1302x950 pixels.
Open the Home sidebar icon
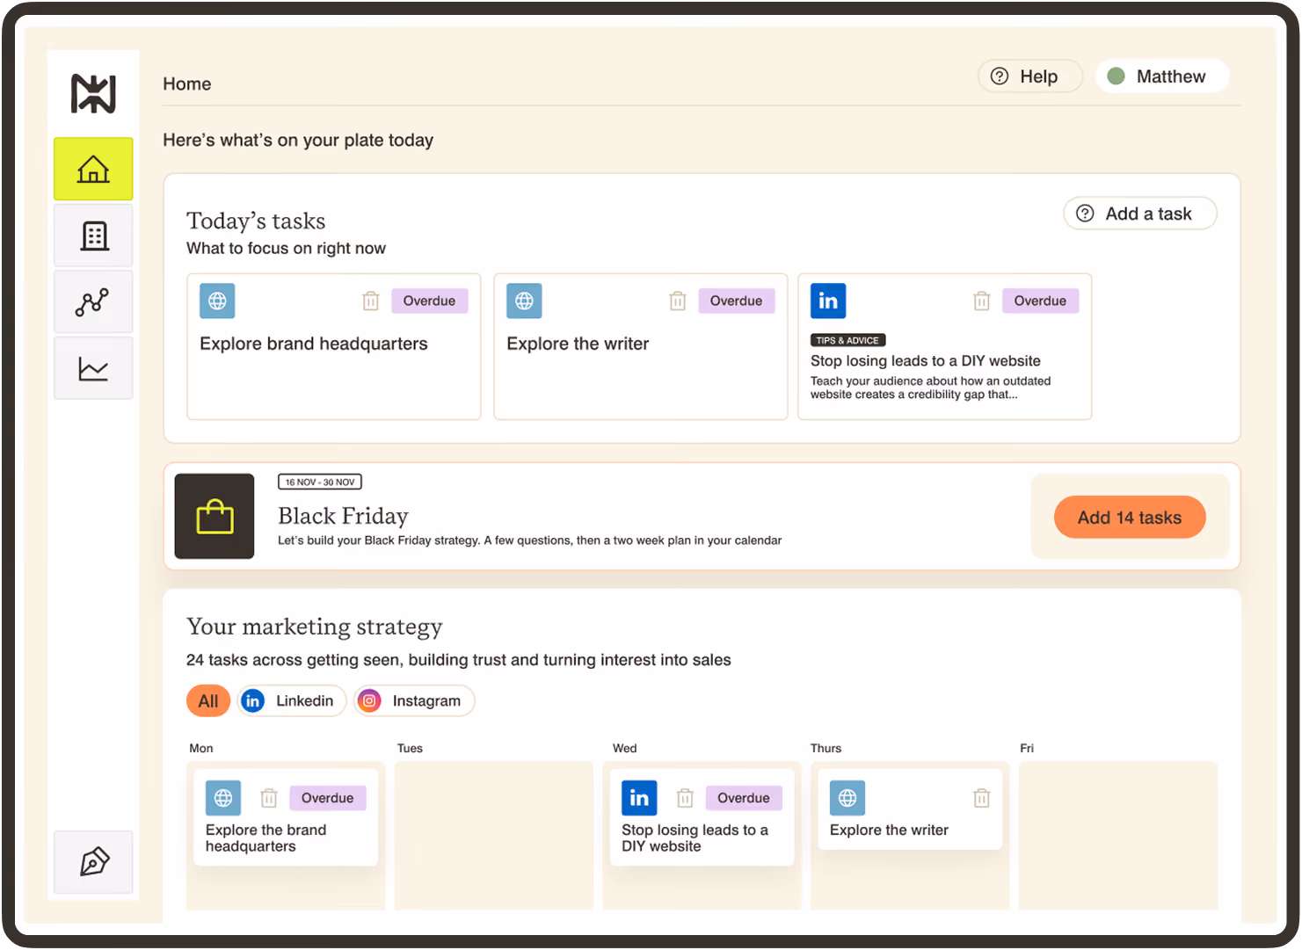93,169
